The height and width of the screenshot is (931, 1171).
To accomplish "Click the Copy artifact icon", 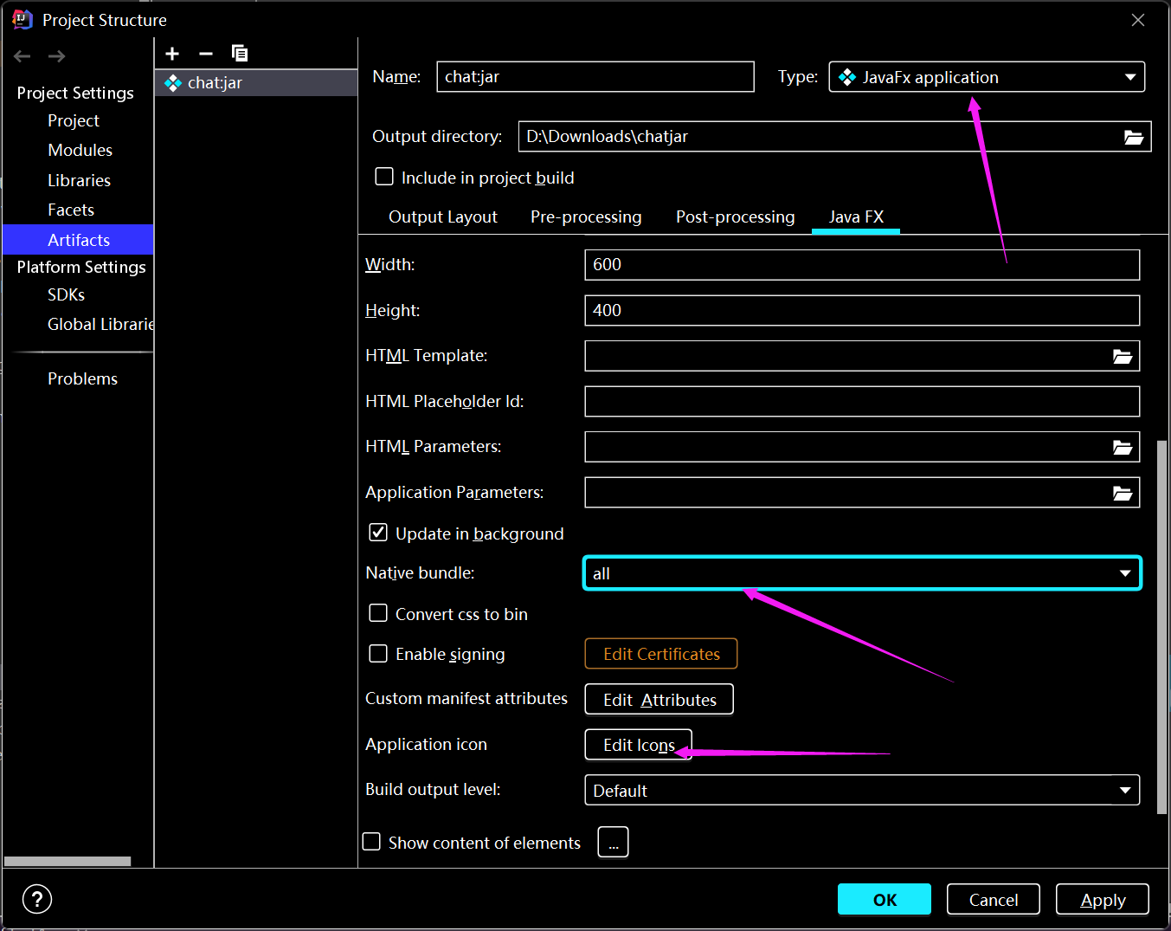I will pos(240,54).
